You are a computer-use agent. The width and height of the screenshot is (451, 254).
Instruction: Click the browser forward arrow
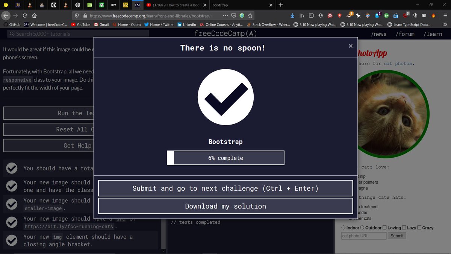(15, 16)
